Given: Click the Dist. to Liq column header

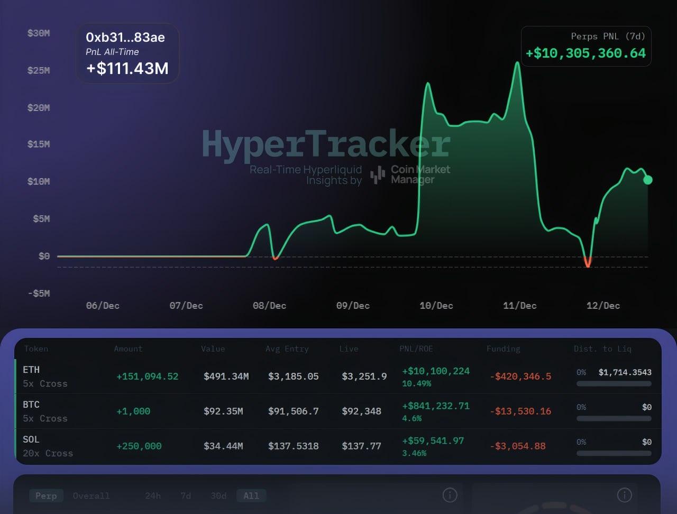Looking at the screenshot, I should [602, 348].
